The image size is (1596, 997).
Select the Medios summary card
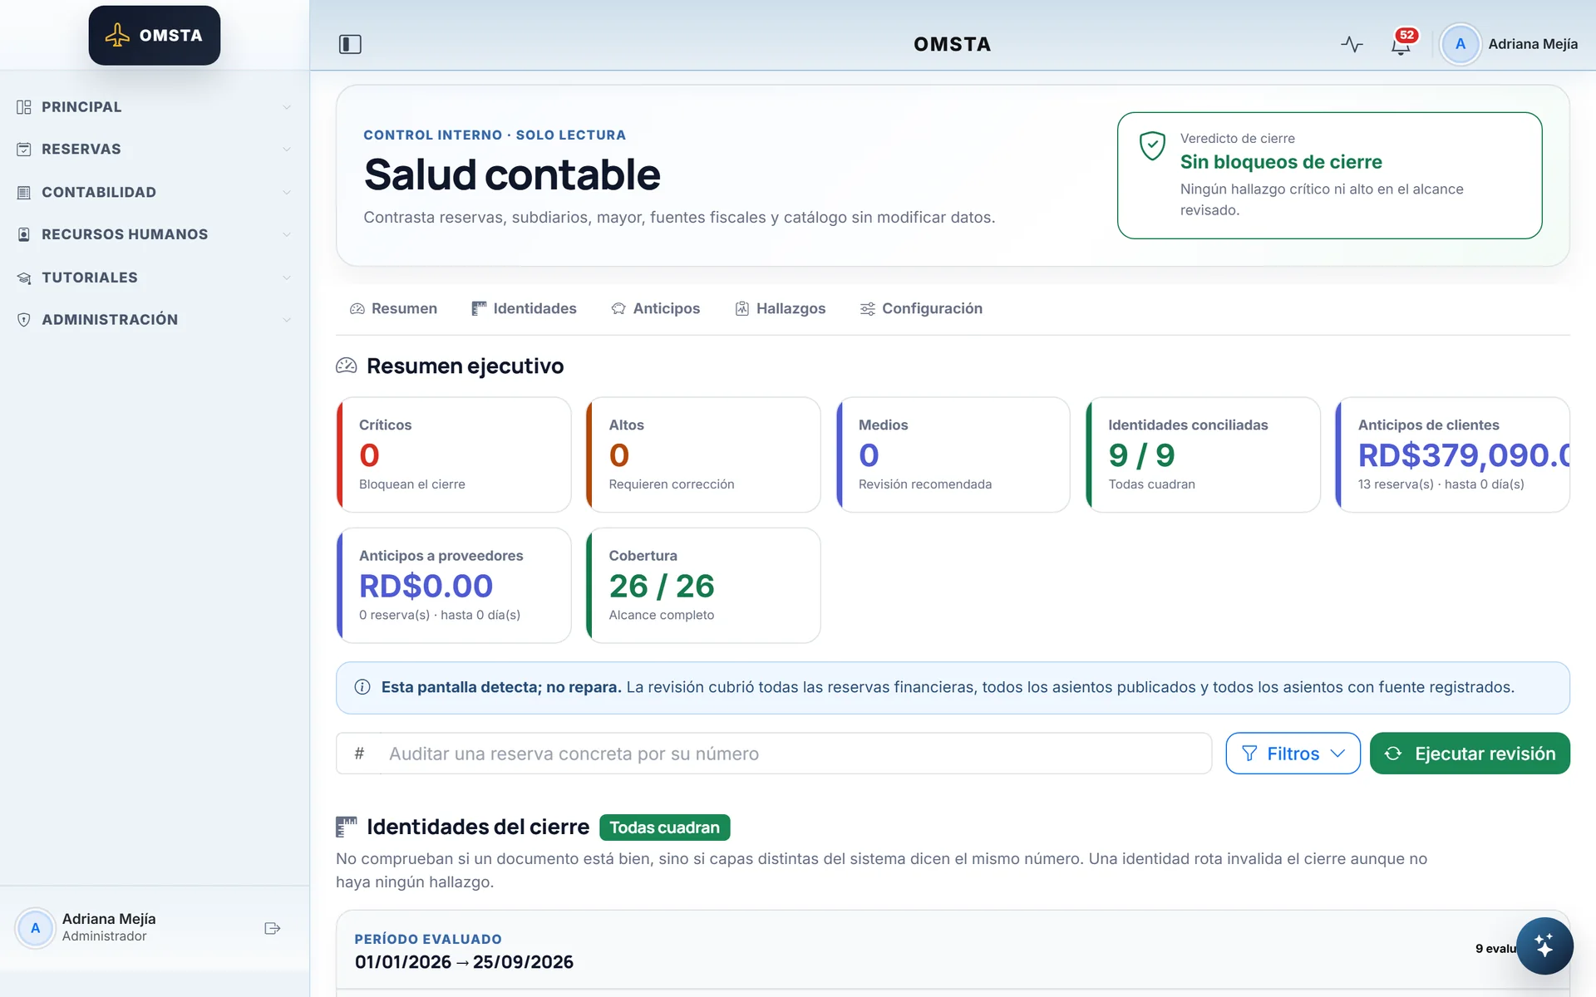(953, 454)
